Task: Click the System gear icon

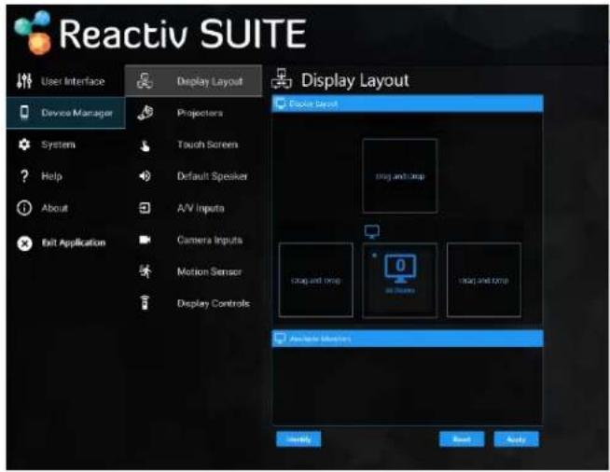Action: [24, 145]
